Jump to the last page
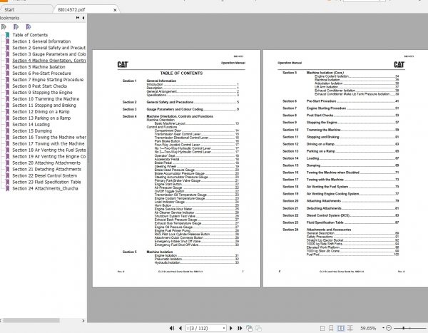Viewport: 428px width, 333px height. [x=240, y=328]
